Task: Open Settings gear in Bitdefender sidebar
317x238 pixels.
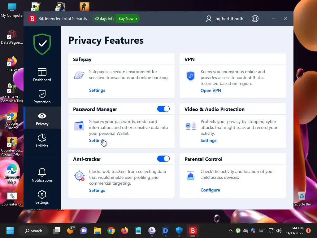Action: (42, 197)
